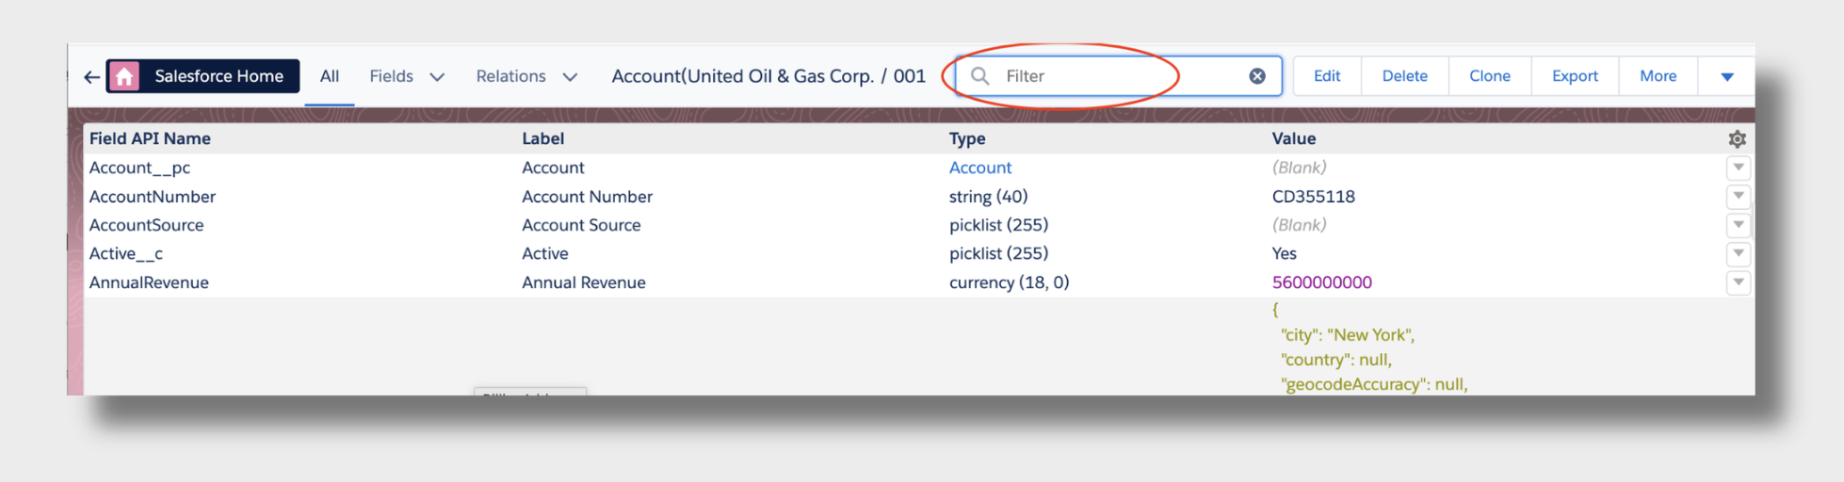Select the AccountNumber field name cell
Viewport: 1844px width, 482px height.
pyautogui.click(x=153, y=197)
